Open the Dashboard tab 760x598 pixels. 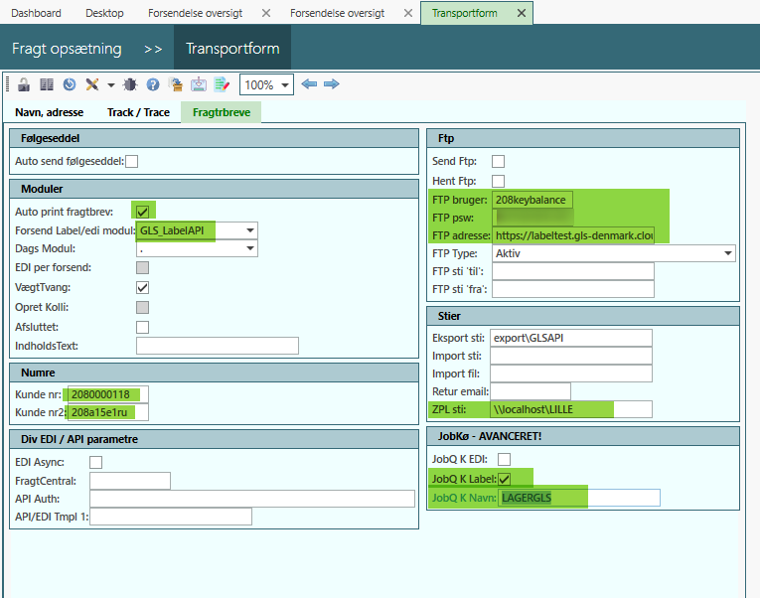[x=36, y=13]
